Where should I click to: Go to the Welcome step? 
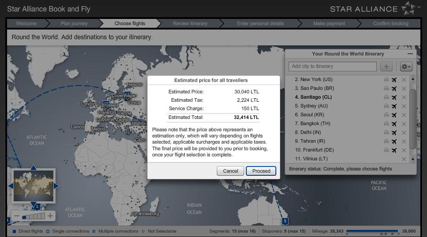26,23
